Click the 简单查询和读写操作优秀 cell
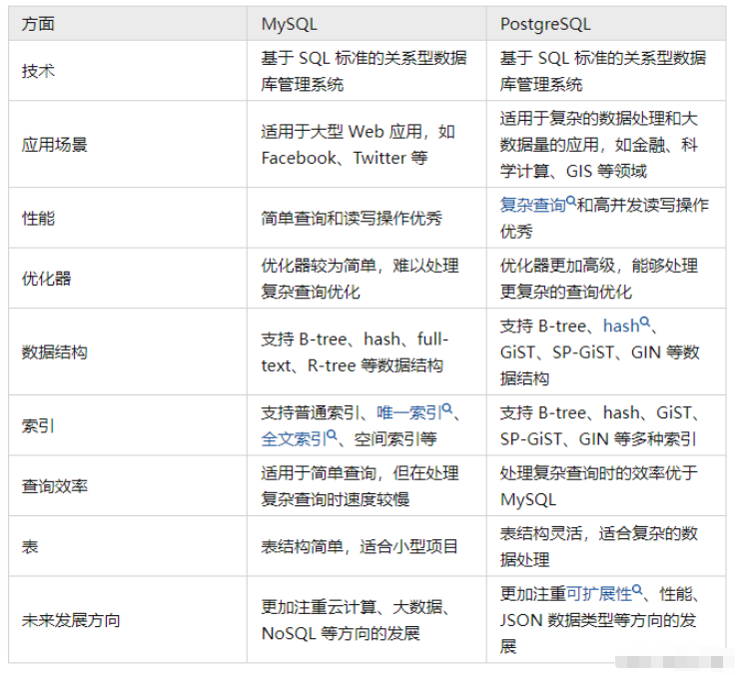 367,218
